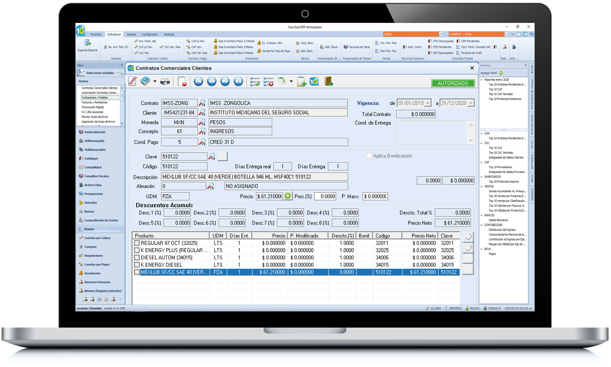Open Clave lookup magnifier icon
The width and height of the screenshot is (611, 367).
pos(212,157)
